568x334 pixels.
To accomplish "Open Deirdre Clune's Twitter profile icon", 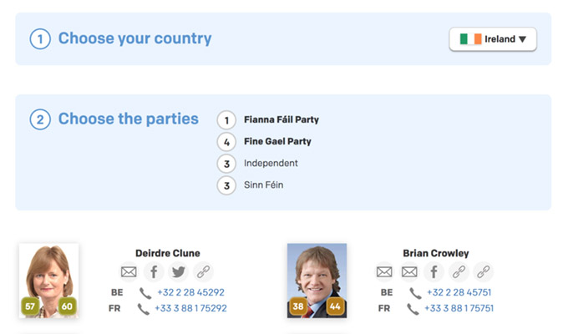I will [178, 271].
